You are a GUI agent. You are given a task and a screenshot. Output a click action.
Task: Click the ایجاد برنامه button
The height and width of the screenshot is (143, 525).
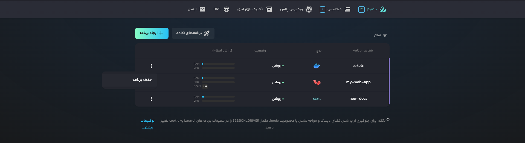[x=152, y=33]
